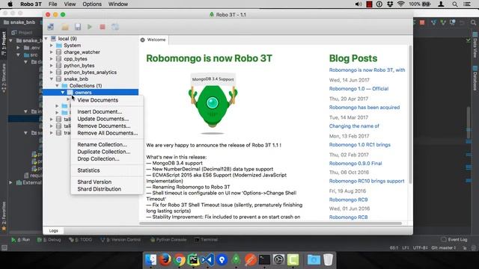Viewport: 479px width, 269px height.
Task: Stop execution with the red stop icon
Action: (103, 27)
